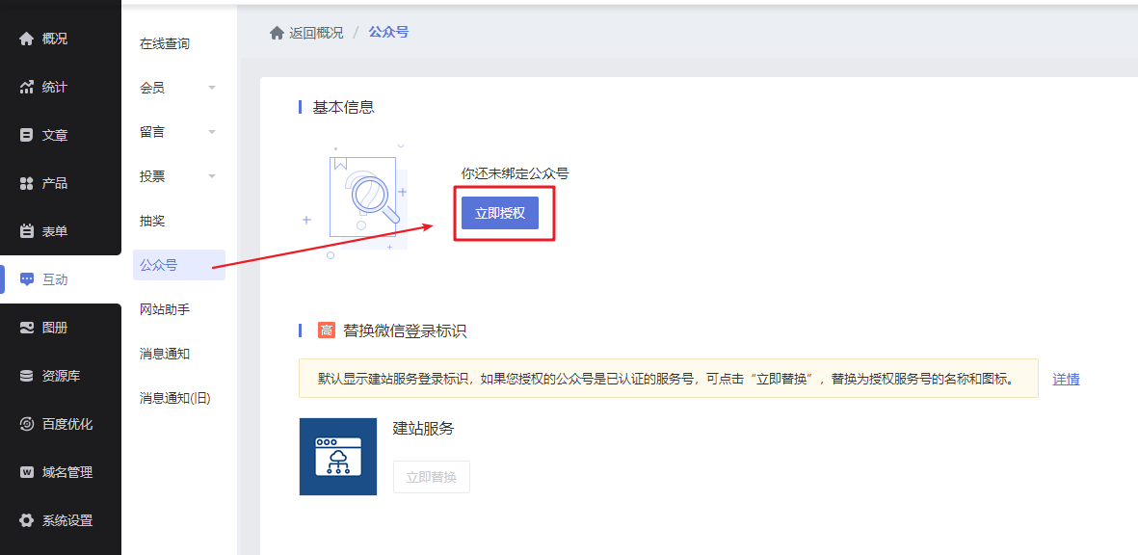Viewport: 1138px width, 555px height.
Task: Click the chart icon beside 统计
Action: (x=27, y=87)
